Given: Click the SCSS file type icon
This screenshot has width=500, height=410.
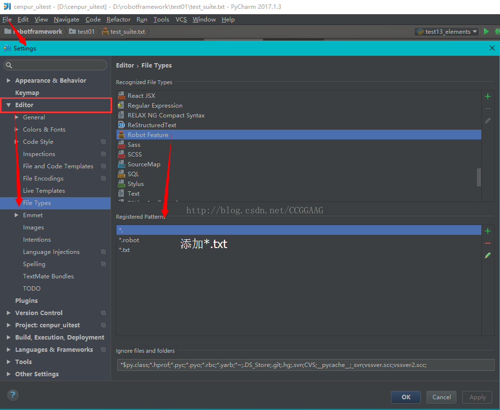Looking at the screenshot, I should click(x=121, y=154).
